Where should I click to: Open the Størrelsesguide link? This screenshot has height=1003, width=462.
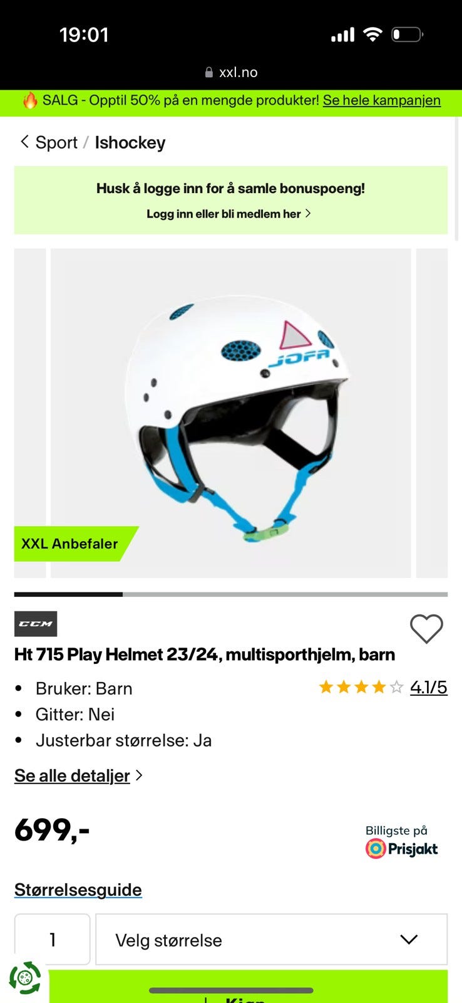click(78, 890)
